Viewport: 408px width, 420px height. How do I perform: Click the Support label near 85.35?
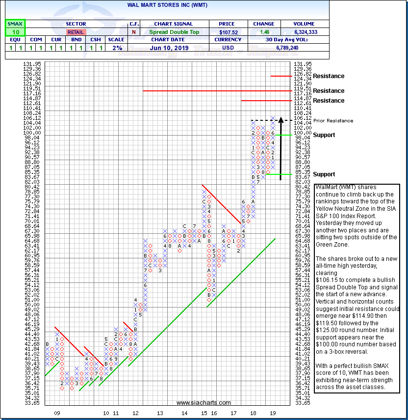pos(324,174)
